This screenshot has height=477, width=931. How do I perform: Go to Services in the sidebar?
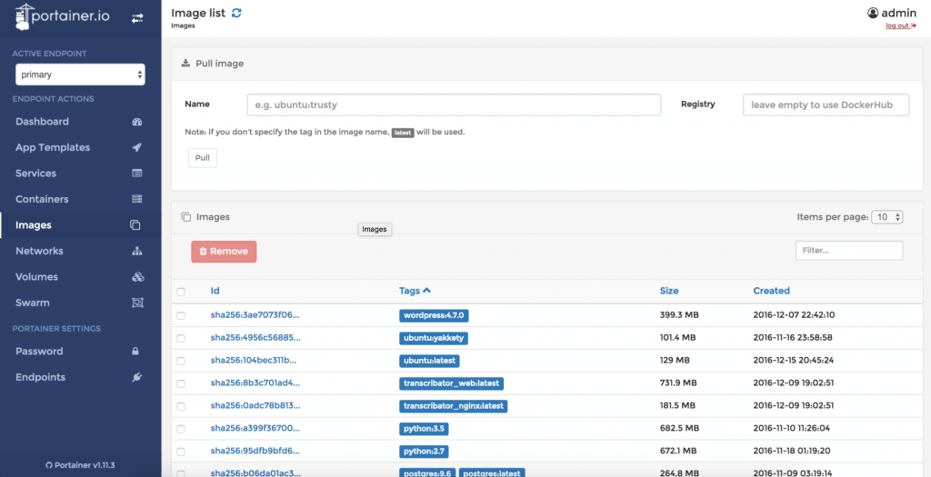click(35, 174)
